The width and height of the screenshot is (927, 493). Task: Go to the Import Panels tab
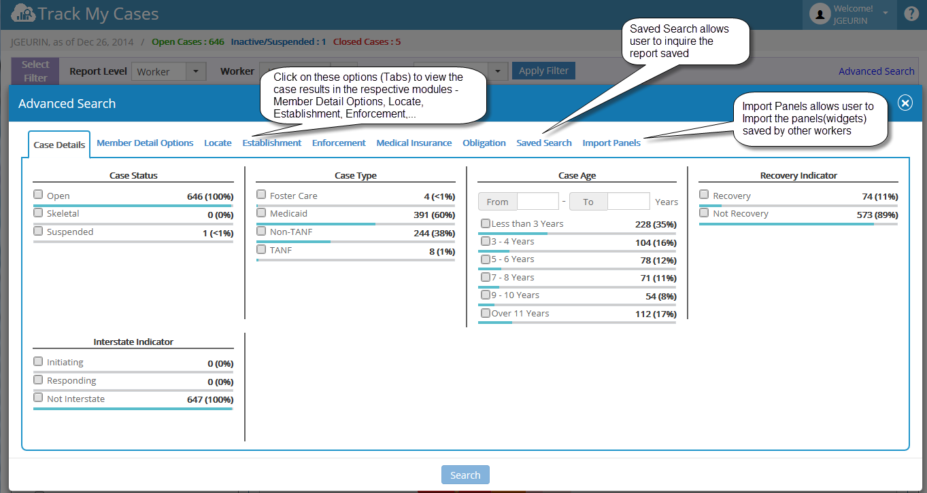611,143
